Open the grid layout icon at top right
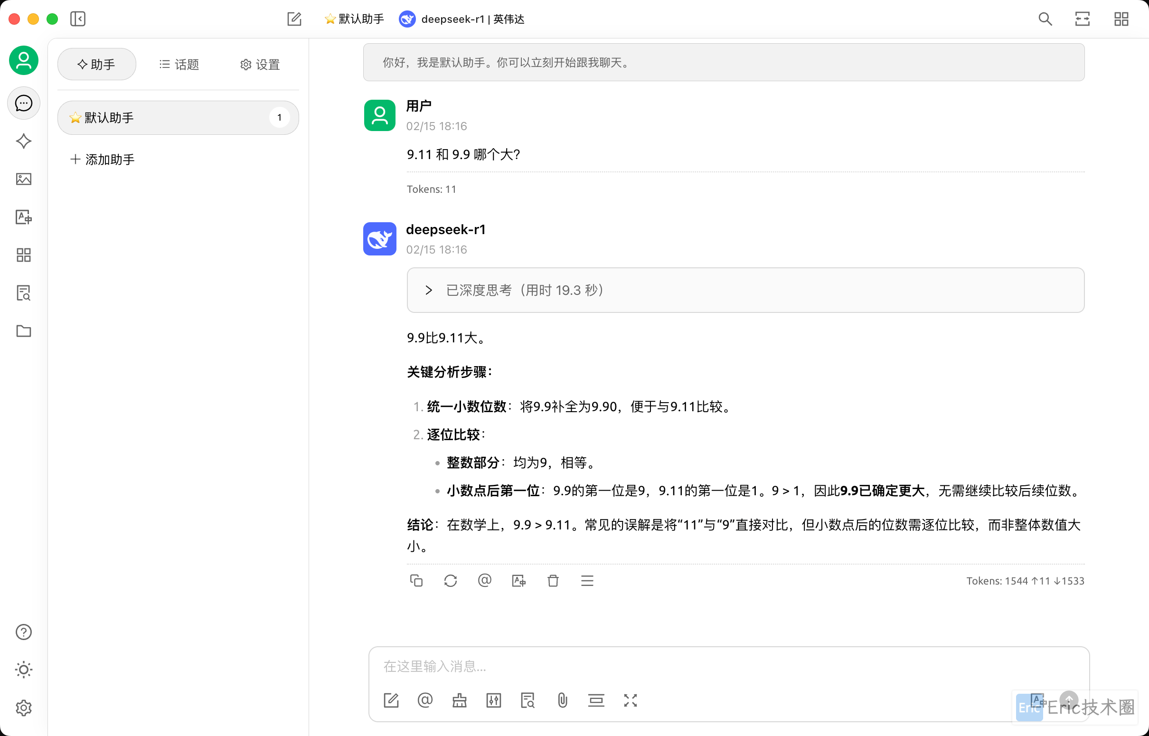This screenshot has width=1149, height=736. pyautogui.click(x=1121, y=19)
